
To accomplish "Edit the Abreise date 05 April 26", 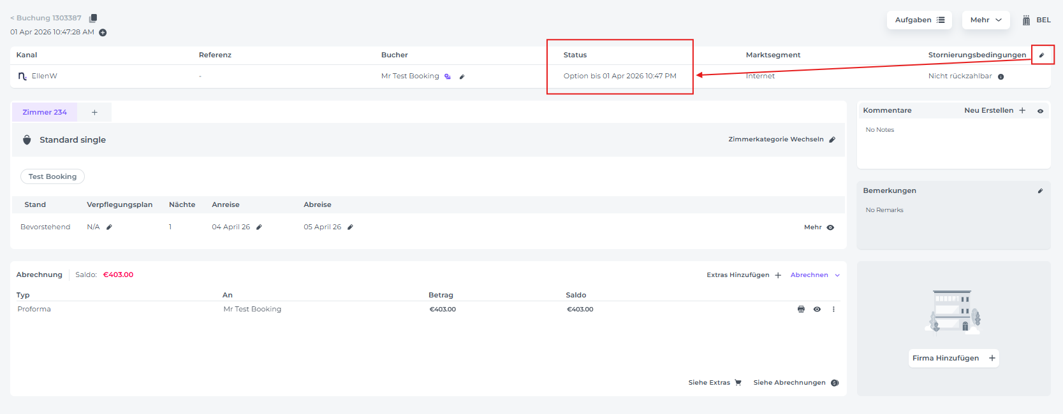I will [350, 227].
